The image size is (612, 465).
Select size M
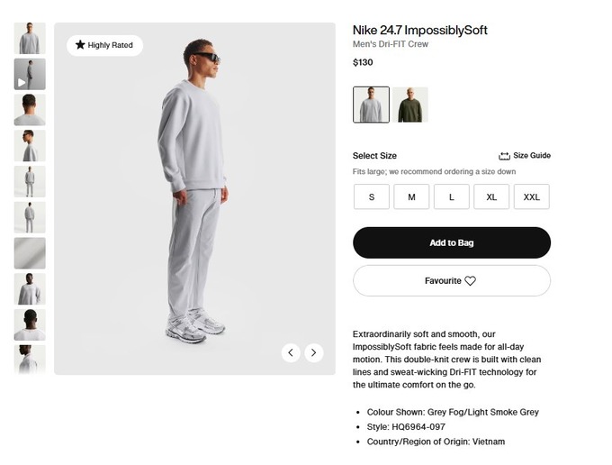(411, 197)
